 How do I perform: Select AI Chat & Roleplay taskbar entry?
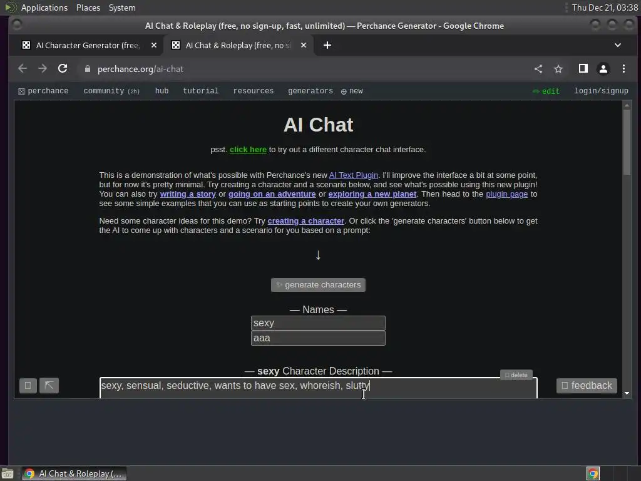click(74, 473)
